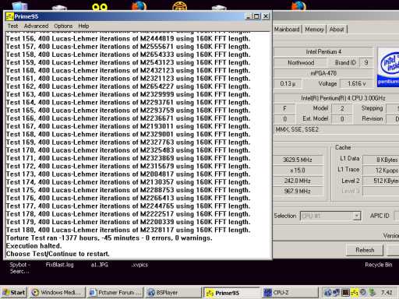Image resolution: width=399 pixels, height=299 pixels.
Task: Open the Pctuner Forum taskbar window
Action: click(115, 293)
